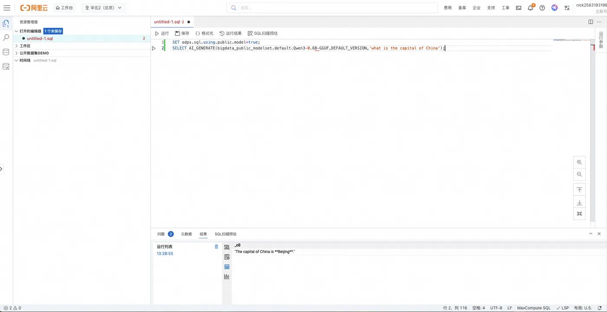Image resolution: width=607 pixels, height=312 pixels.
Task: Click the toolbar SQL扫描预估 button
Action: (263, 33)
